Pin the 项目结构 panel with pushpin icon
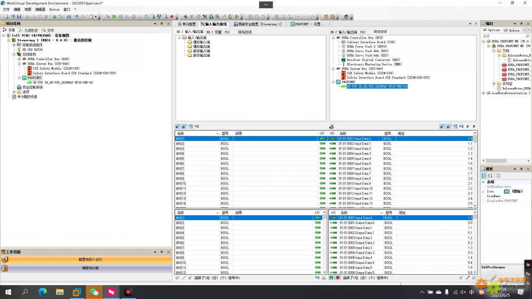This screenshot has width=532, height=299. click(x=162, y=23)
